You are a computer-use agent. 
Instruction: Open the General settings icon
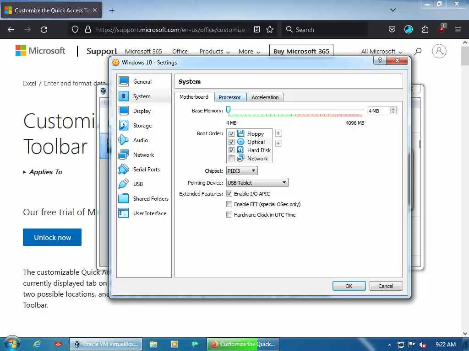click(x=124, y=81)
